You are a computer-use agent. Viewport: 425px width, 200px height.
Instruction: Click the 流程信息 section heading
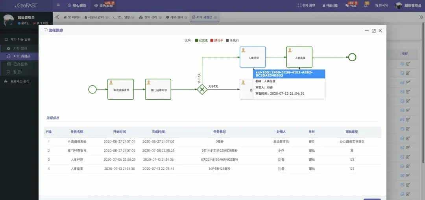(53, 118)
